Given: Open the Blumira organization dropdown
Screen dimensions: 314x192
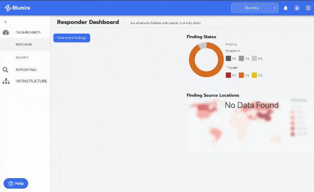Looking at the screenshot, I should pos(255,8).
